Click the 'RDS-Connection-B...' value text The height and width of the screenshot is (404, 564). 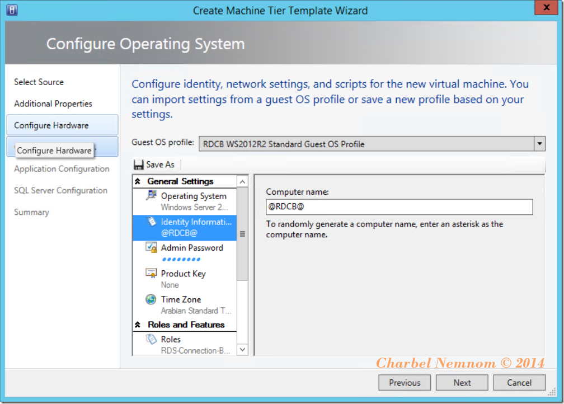tap(195, 351)
